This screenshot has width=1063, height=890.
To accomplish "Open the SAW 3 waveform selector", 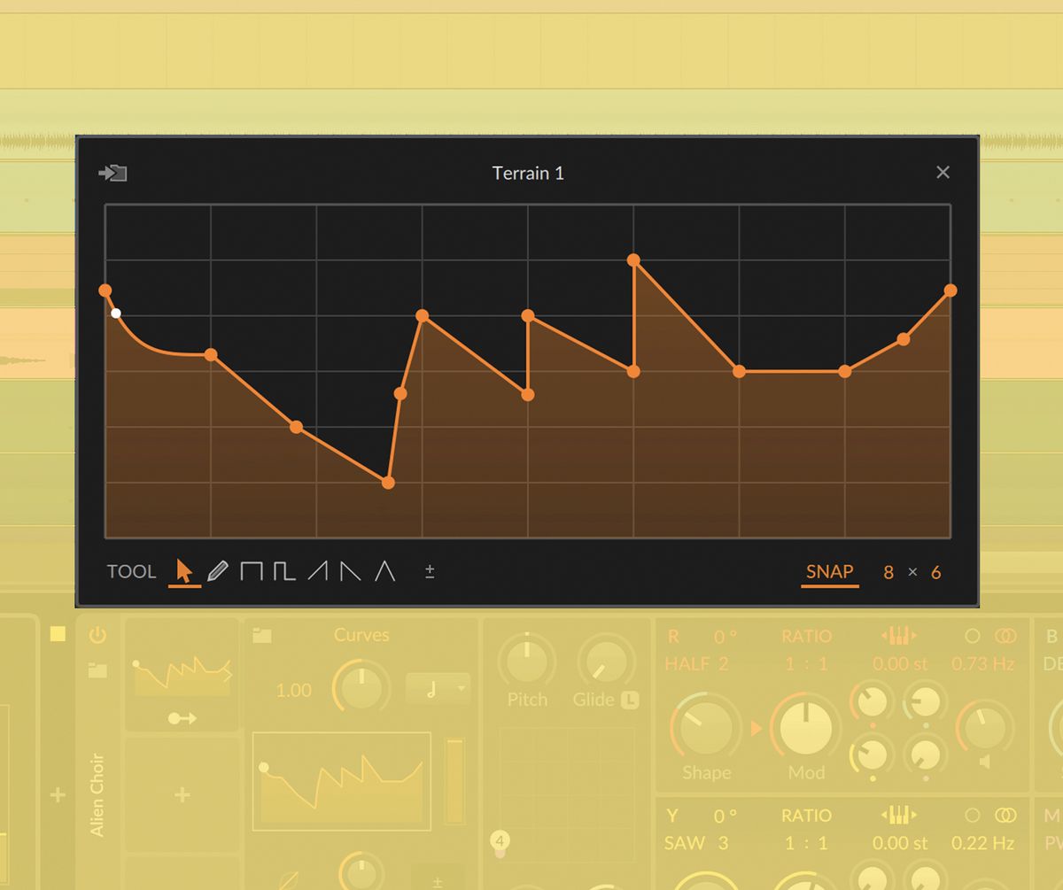I will coord(695,843).
